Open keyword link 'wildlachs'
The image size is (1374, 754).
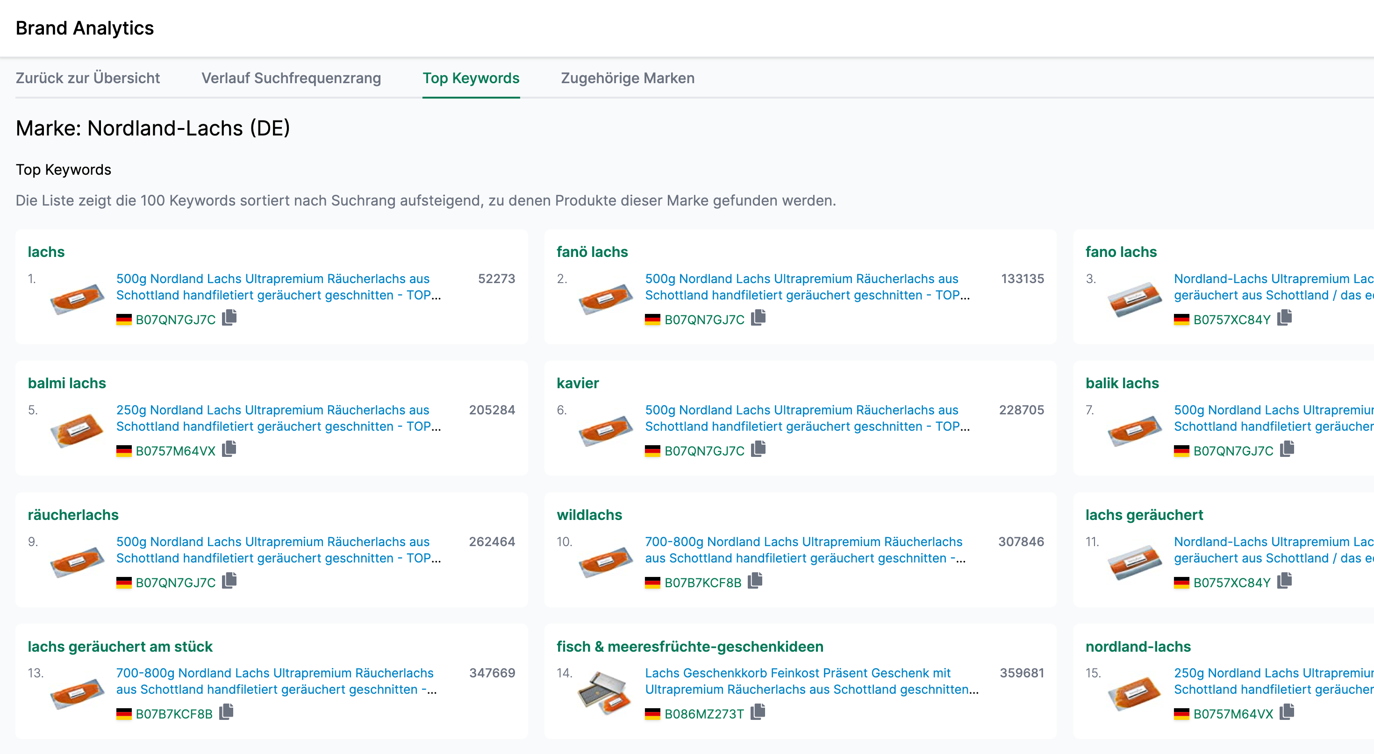click(589, 514)
